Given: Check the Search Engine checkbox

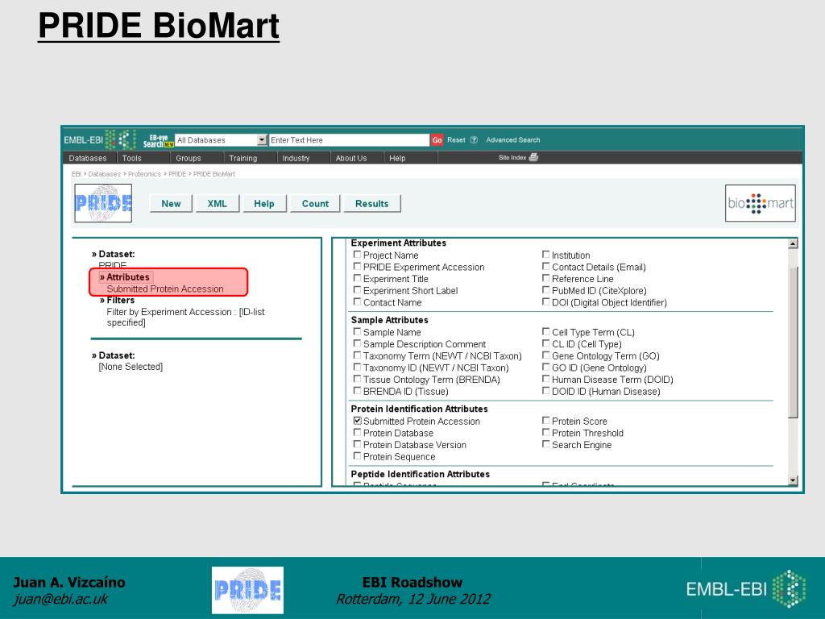Looking at the screenshot, I should tap(545, 444).
